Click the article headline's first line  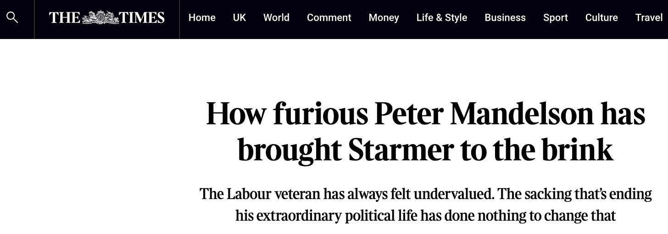(x=426, y=114)
